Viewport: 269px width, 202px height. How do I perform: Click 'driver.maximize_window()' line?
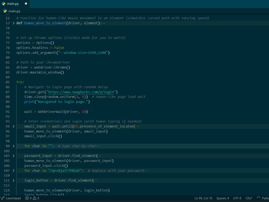pos(40,72)
